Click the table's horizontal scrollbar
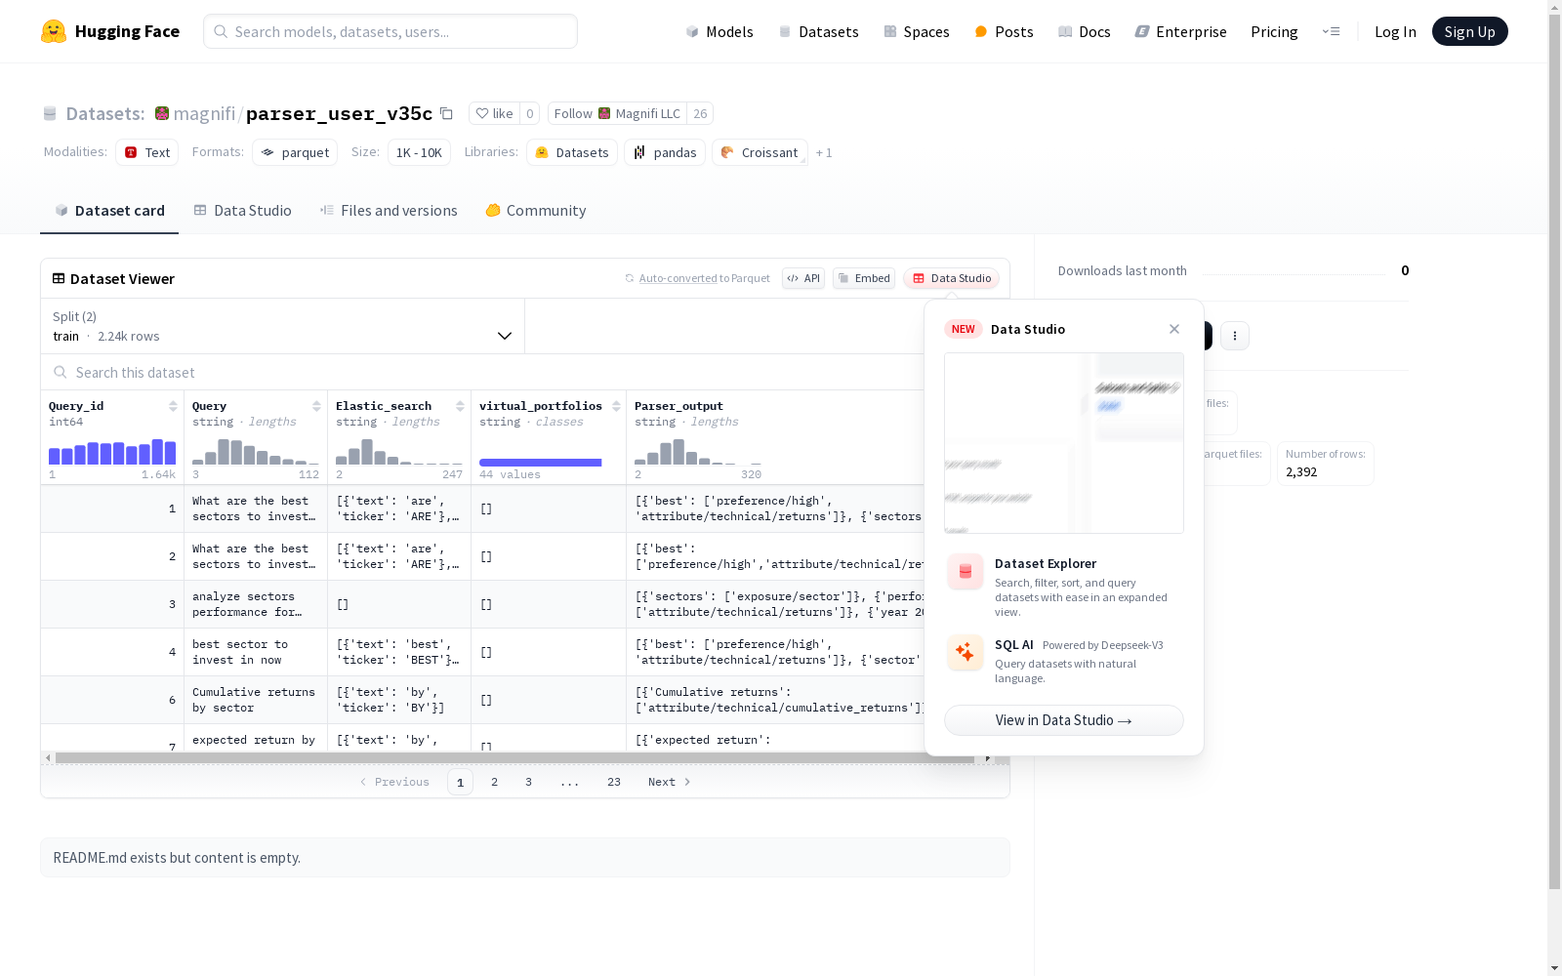Screen dimensions: 1562x976 pos(514,757)
